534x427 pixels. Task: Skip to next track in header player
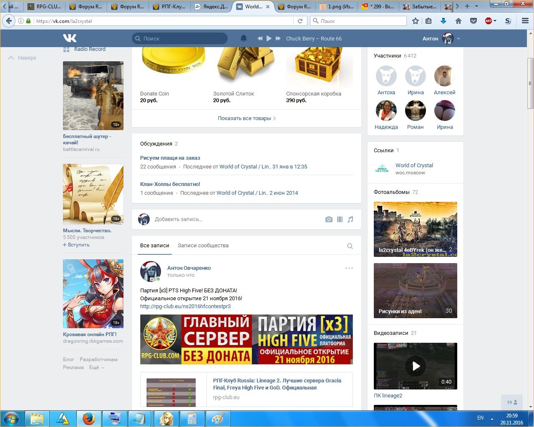click(x=278, y=38)
